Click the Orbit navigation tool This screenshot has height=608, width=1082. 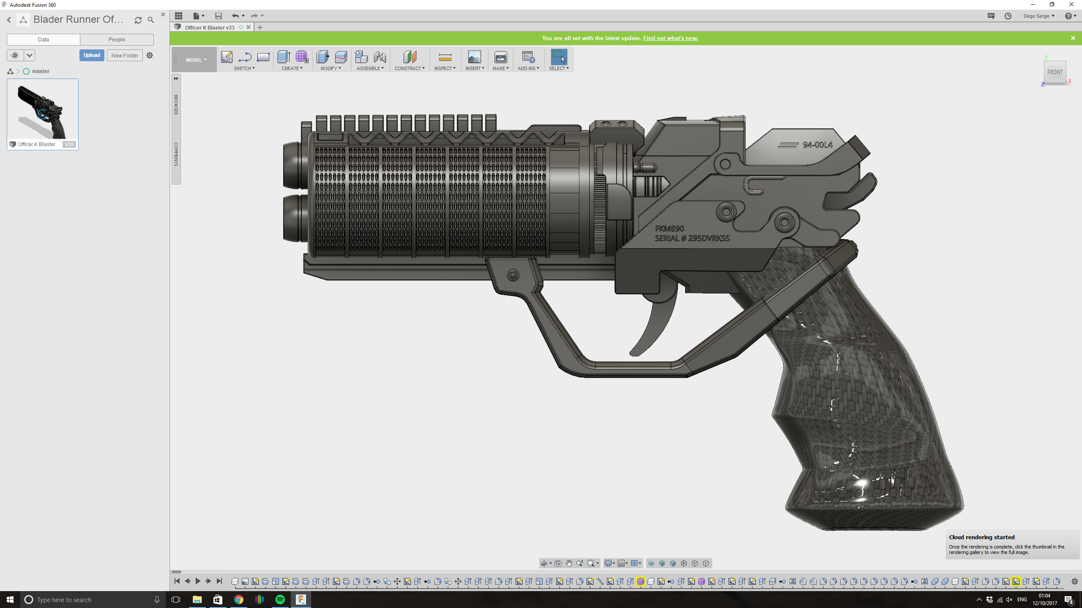[x=544, y=563]
